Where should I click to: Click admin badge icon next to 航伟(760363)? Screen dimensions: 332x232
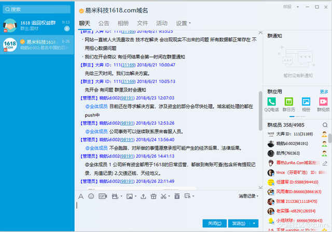[324, 153]
